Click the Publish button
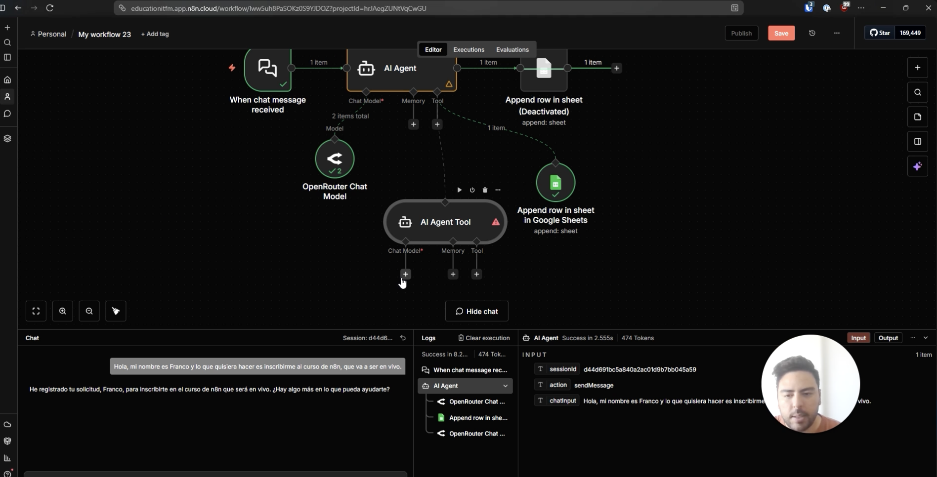Screen dimensions: 937x477 [741, 33]
